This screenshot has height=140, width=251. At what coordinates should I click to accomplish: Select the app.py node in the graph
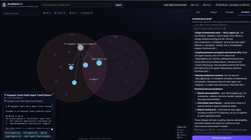(x=71, y=68)
